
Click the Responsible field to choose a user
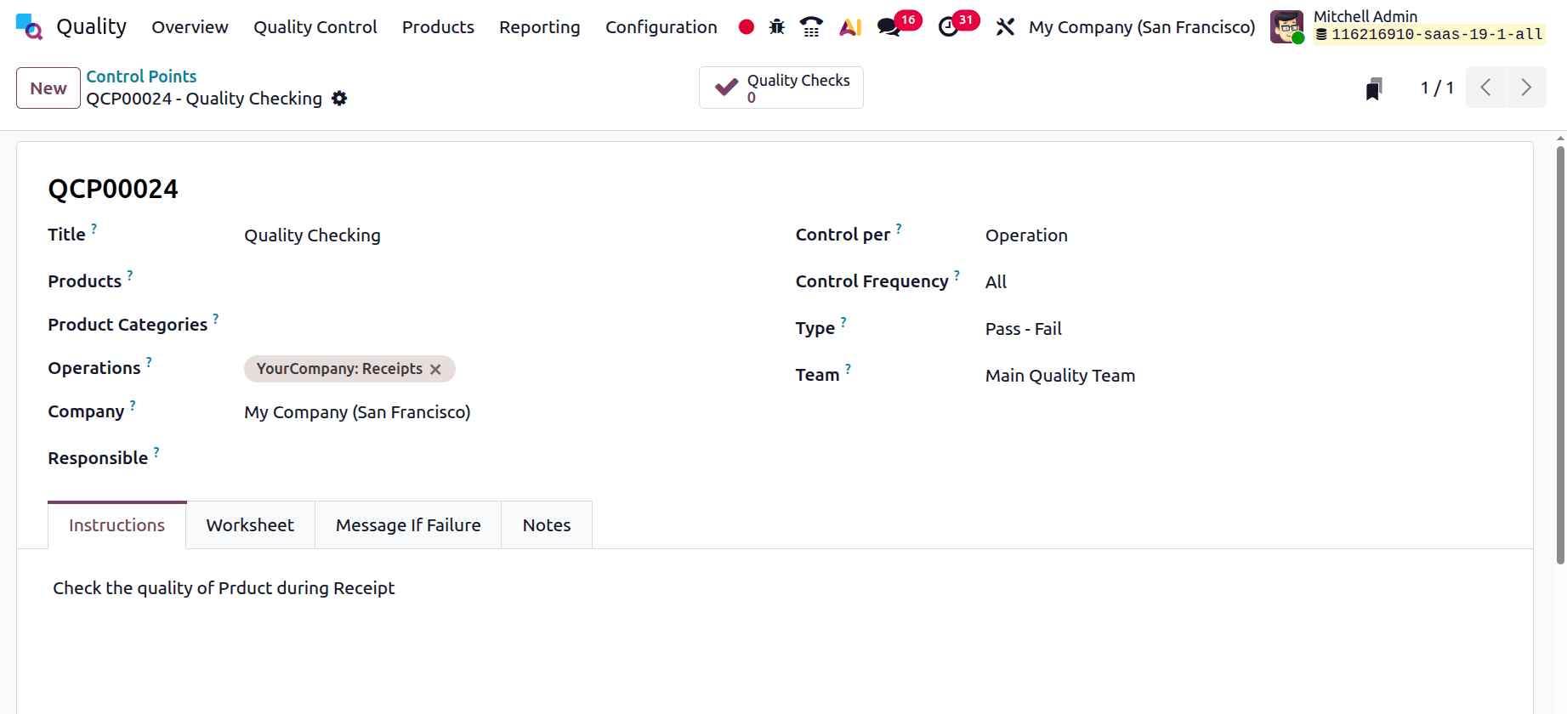(x=502, y=458)
